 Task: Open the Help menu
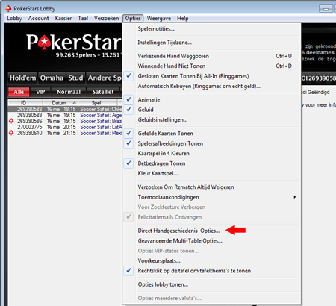(x=183, y=19)
